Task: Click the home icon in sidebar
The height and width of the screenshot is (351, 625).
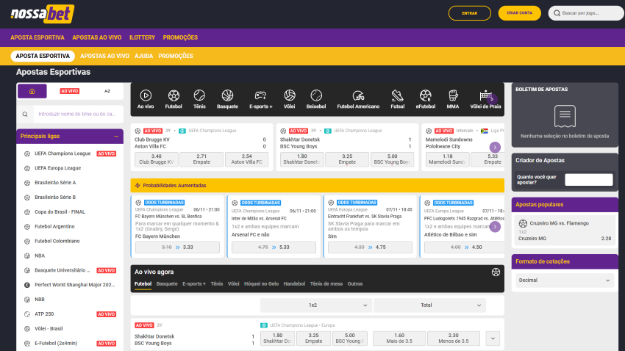Action: pyautogui.click(x=32, y=91)
